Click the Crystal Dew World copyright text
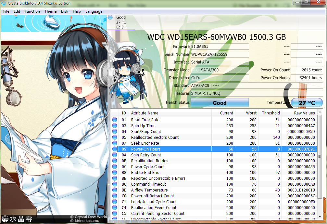The image size is (327, 224). pos(89,217)
